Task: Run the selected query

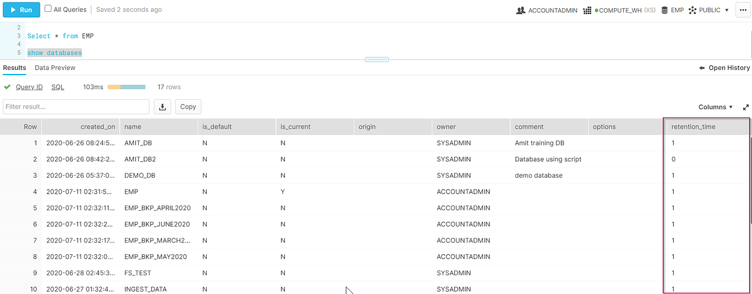Action: [22, 10]
